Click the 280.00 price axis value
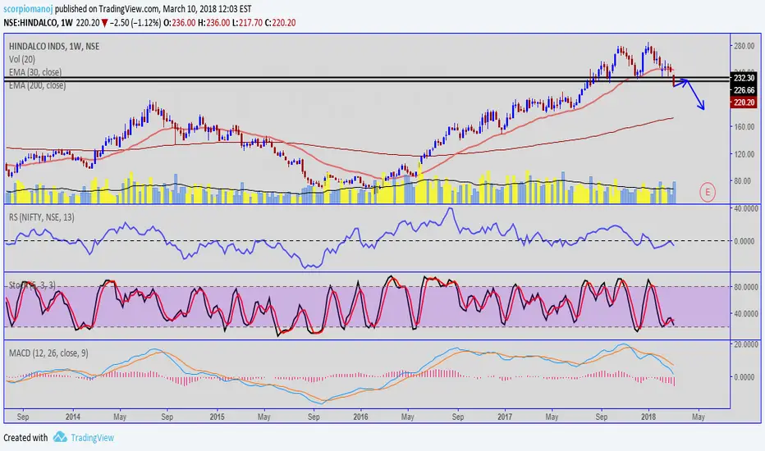The image size is (765, 451). tap(744, 46)
